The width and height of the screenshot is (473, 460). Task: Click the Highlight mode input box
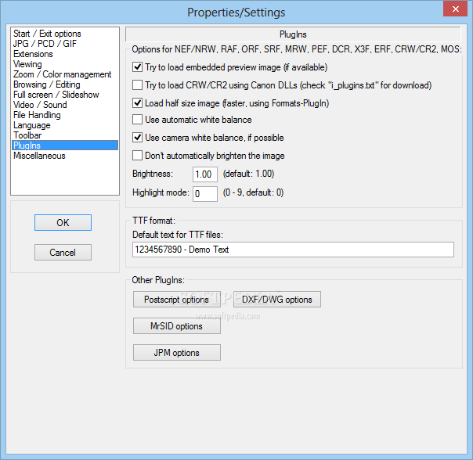click(x=205, y=194)
